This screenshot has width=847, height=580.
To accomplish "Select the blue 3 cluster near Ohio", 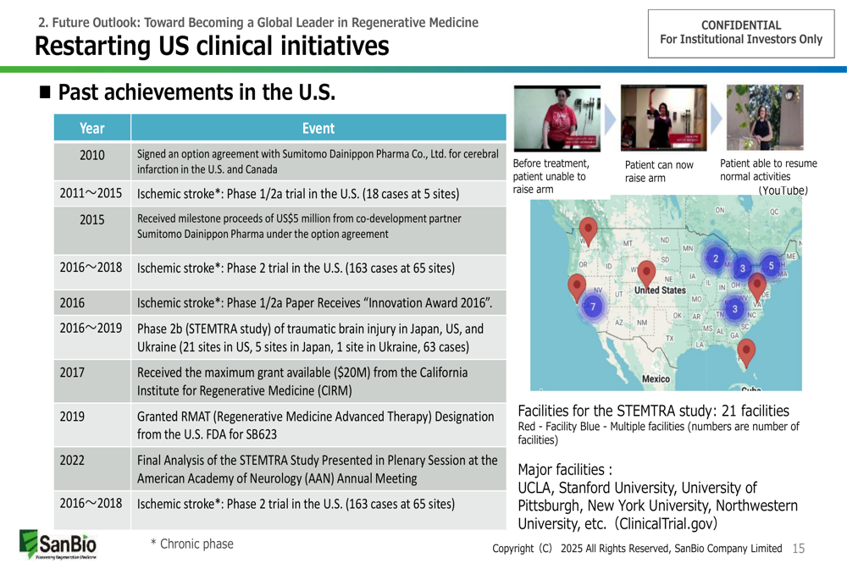I will [743, 268].
